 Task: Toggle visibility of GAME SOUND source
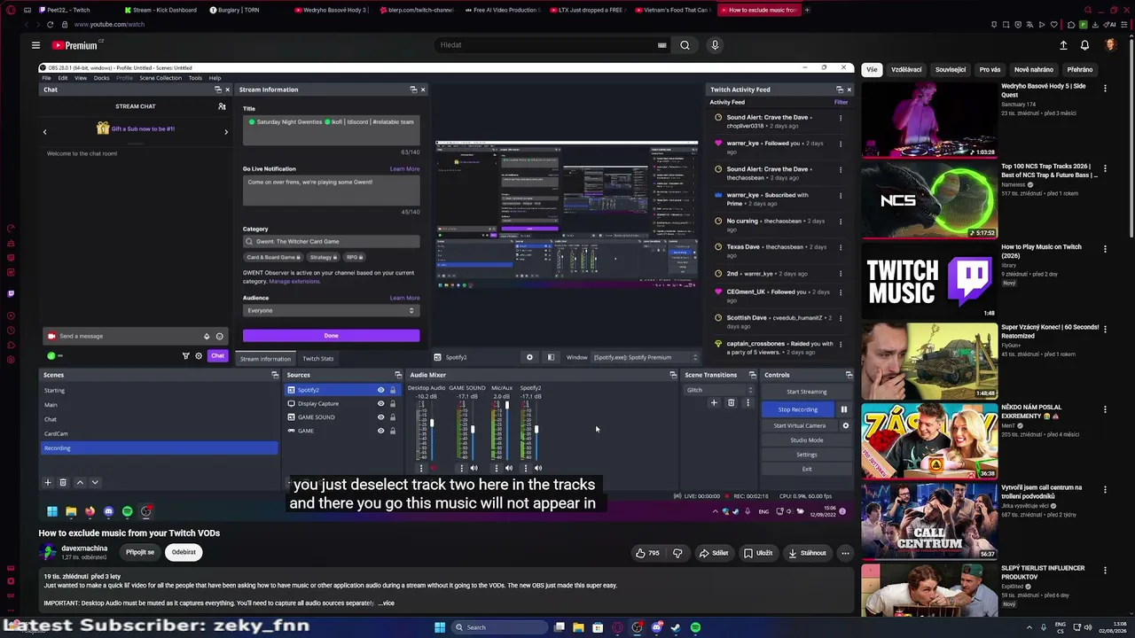(381, 417)
